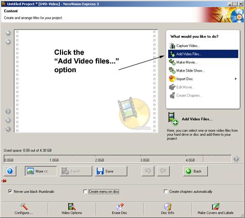Save the project with Save button
This screenshot has height=218, width=245.
pyautogui.click(x=111, y=171)
